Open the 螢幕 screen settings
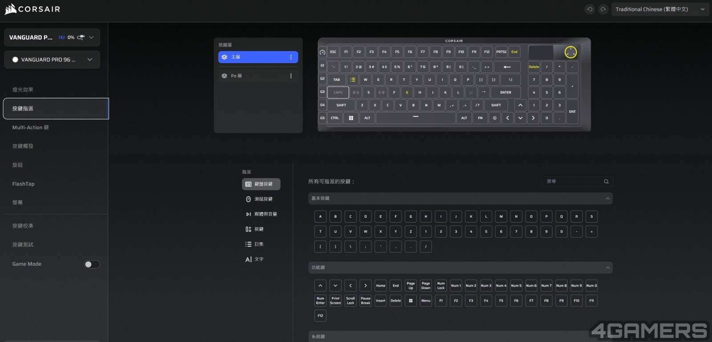712x342 pixels. tap(17, 203)
